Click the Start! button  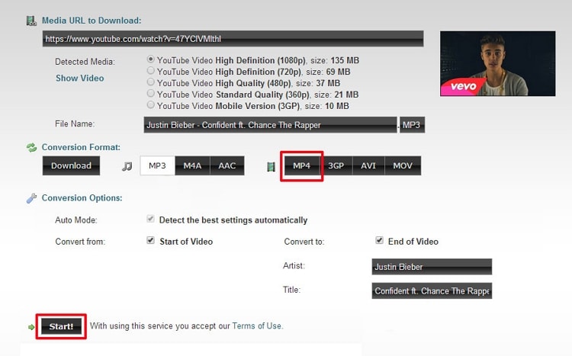pos(61,326)
